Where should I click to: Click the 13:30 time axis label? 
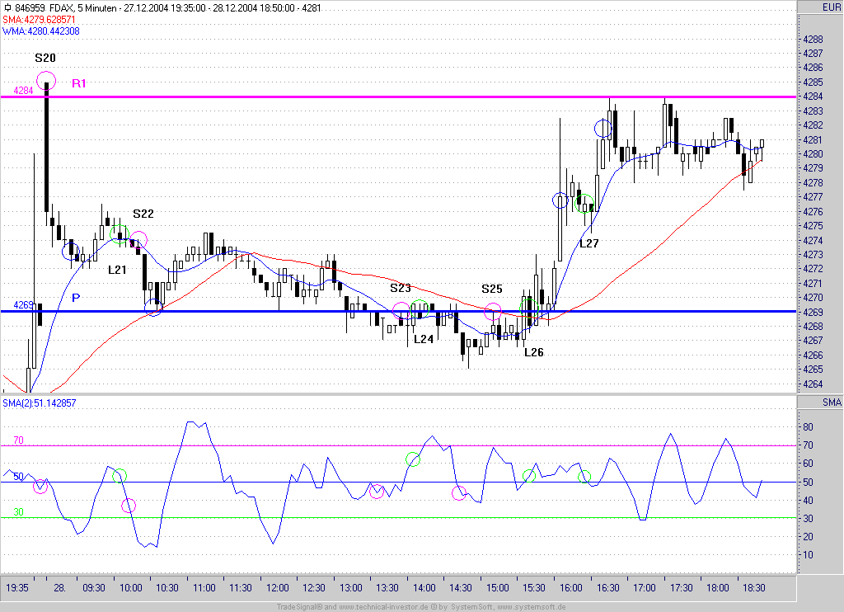(x=387, y=588)
